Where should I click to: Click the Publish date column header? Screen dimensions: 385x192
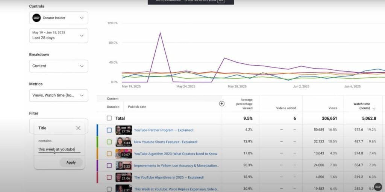137,107
